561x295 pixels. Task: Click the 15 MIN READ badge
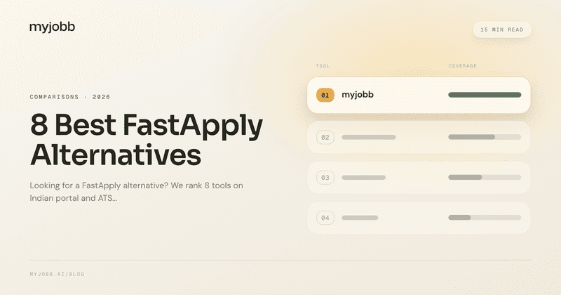(501, 29)
